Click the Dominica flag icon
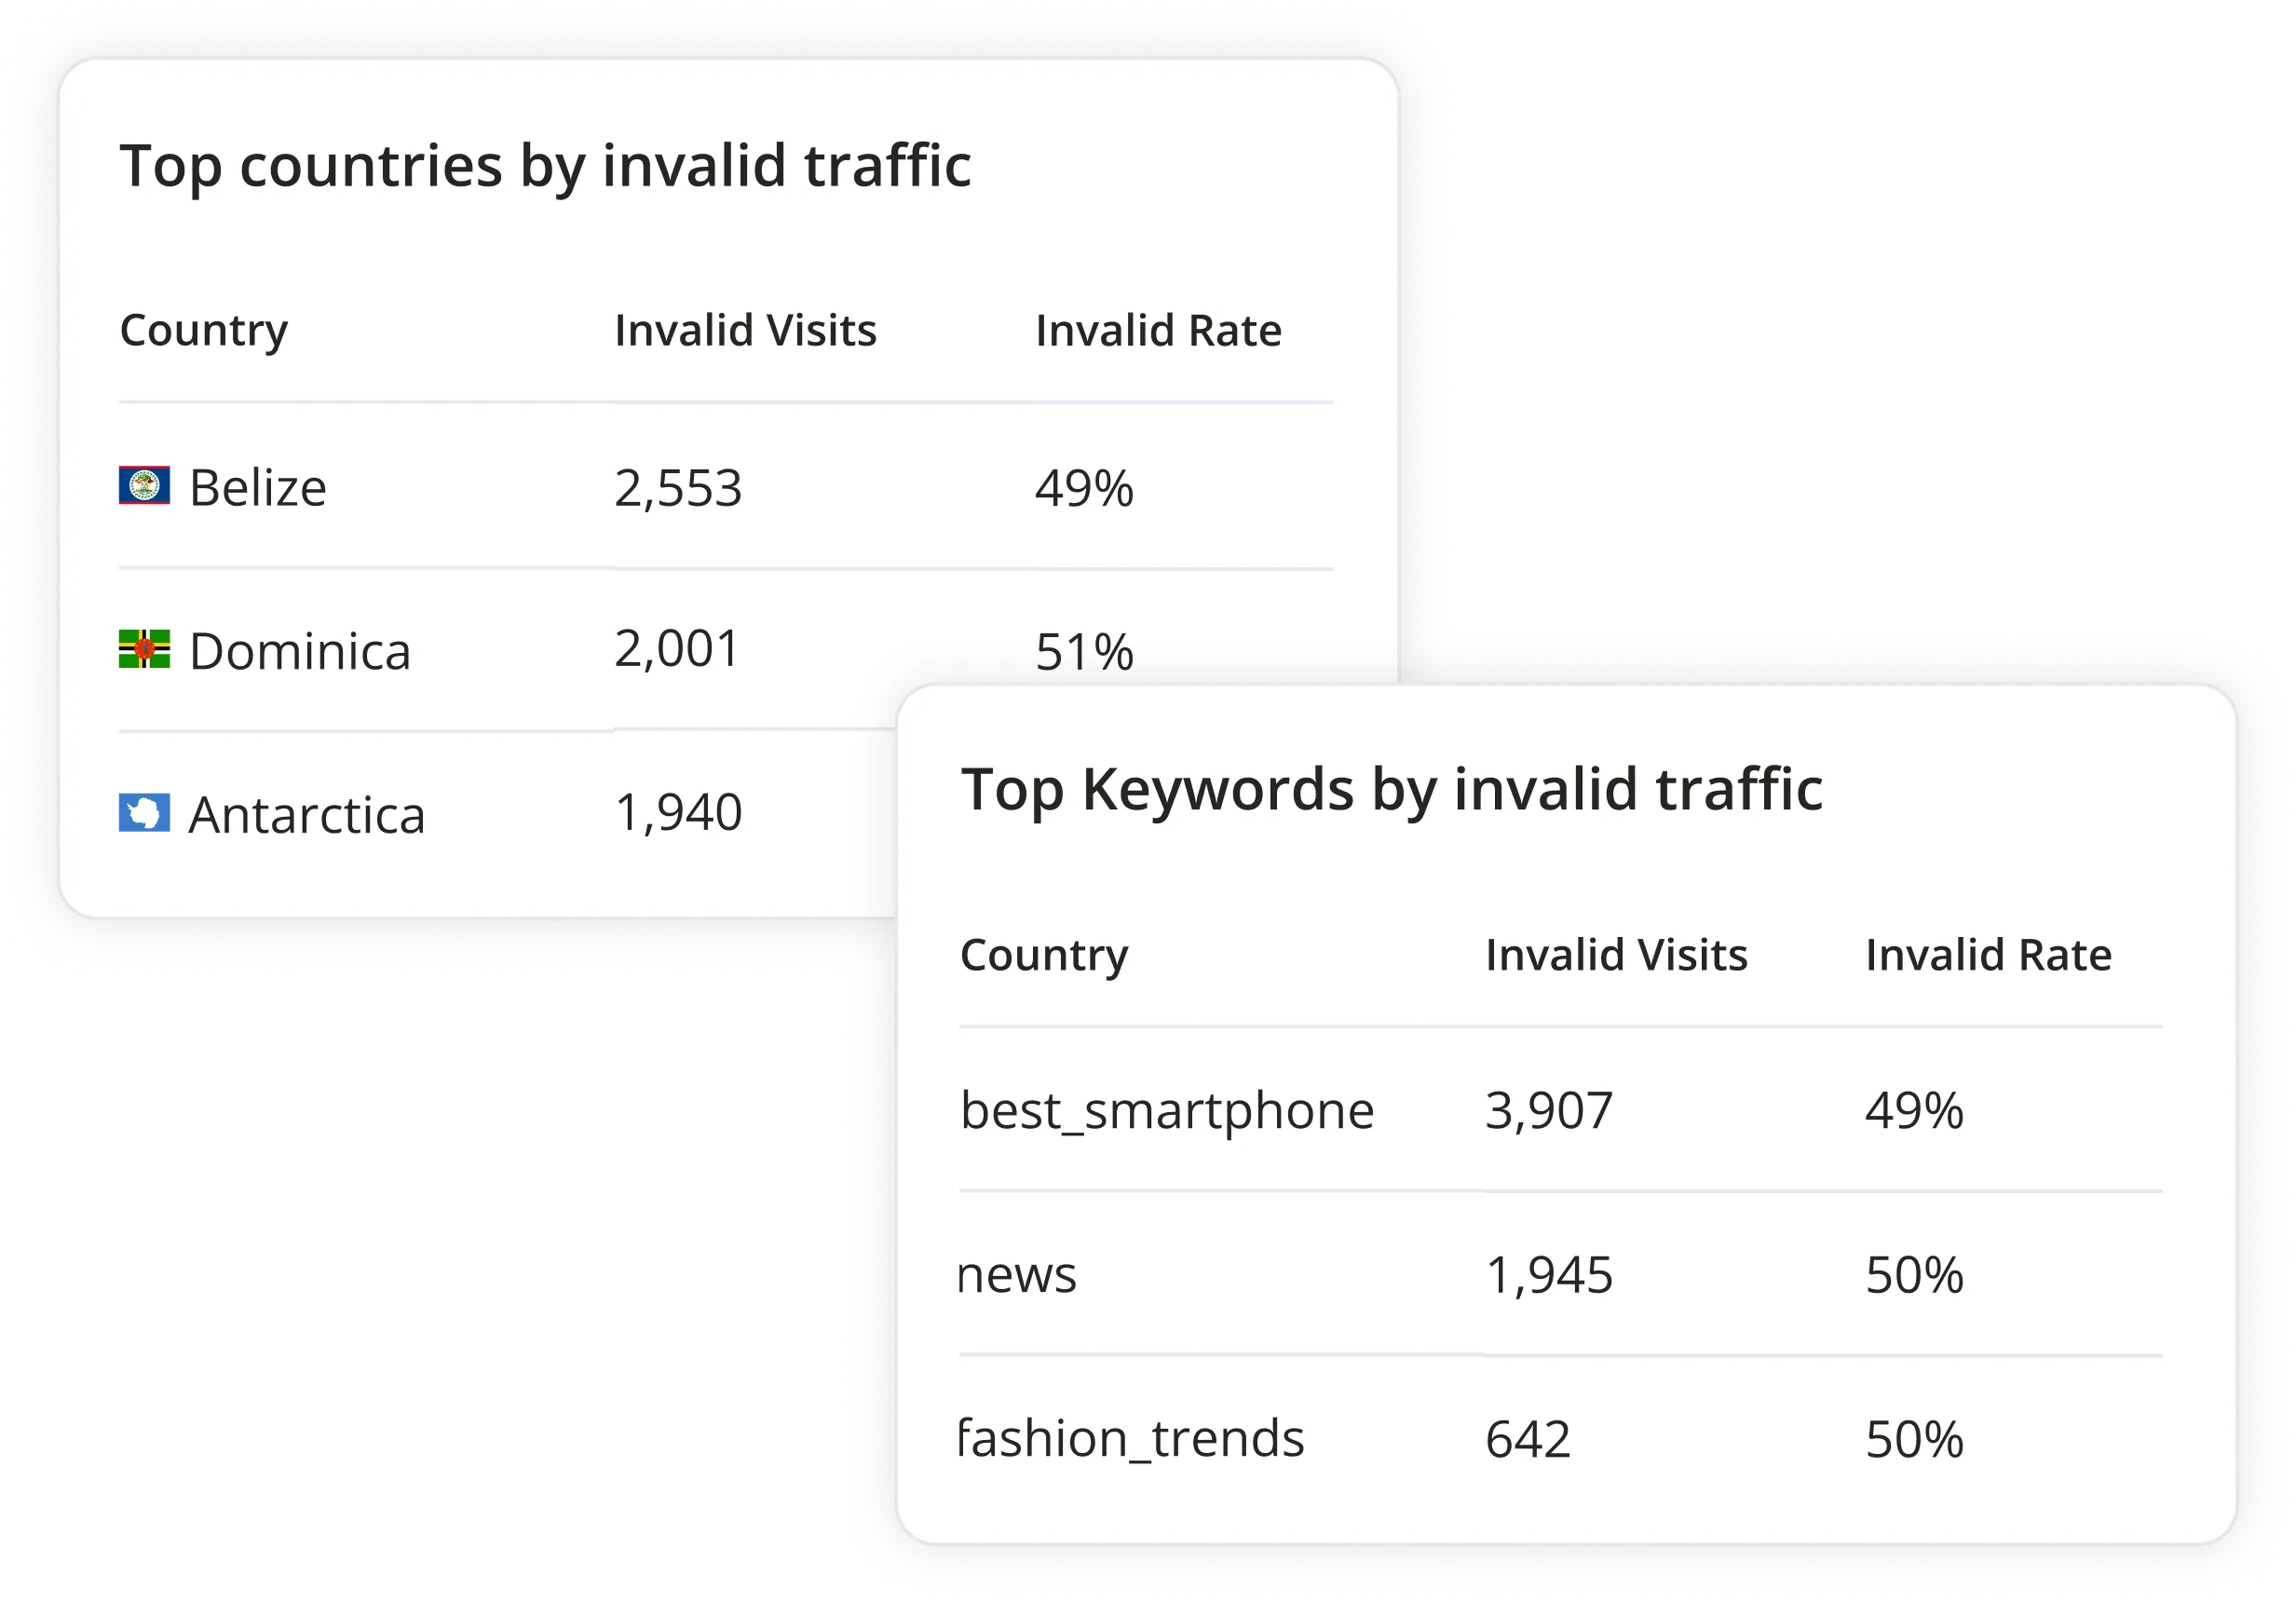 coord(144,649)
